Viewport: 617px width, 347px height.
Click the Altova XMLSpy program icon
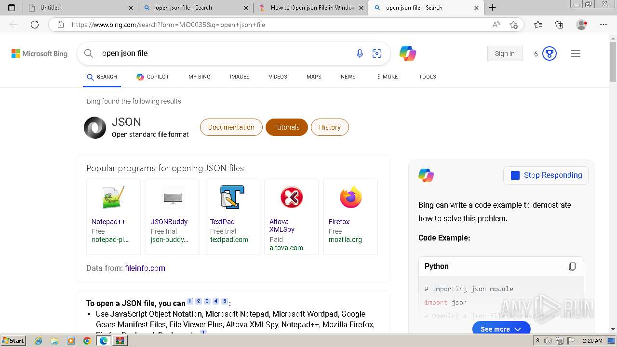pyautogui.click(x=291, y=198)
